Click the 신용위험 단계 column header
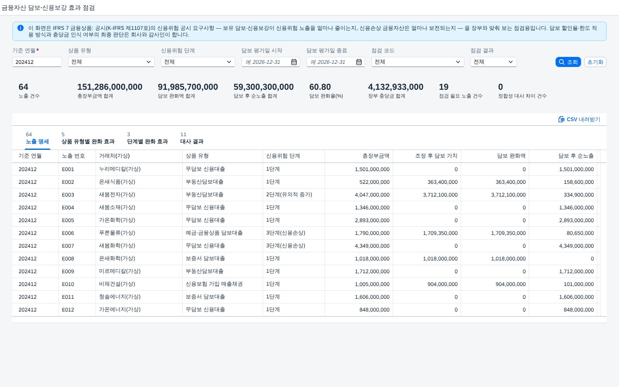Image resolution: width=619 pixels, height=387 pixels. (x=294, y=156)
